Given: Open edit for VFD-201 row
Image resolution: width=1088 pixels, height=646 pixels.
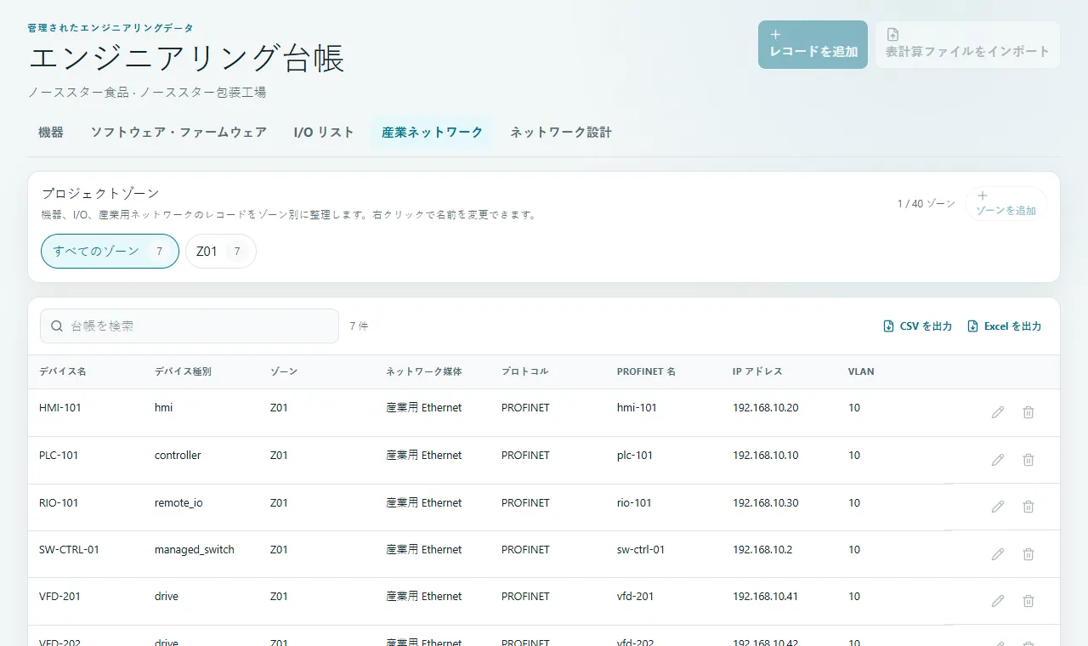Looking at the screenshot, I should 998,601.
